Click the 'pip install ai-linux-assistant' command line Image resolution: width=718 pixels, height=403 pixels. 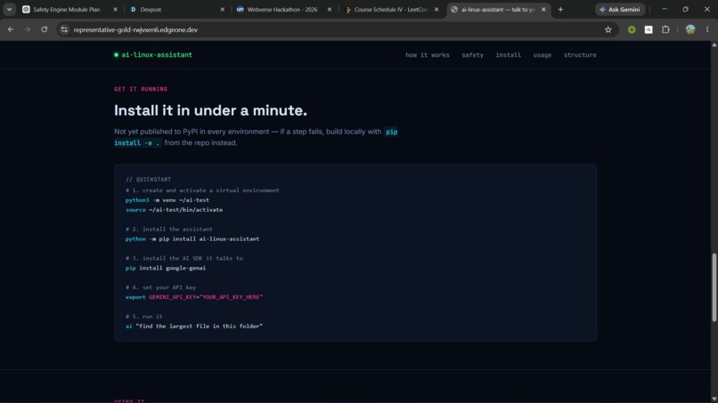pos(192,238)
